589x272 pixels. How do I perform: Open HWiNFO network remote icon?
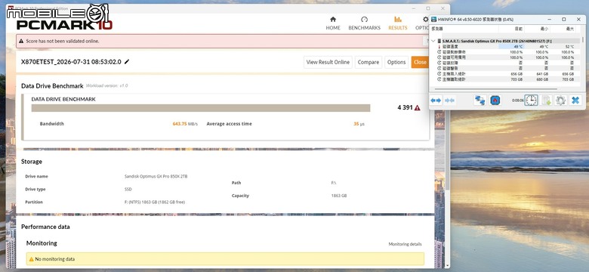[x=480, y=100]
